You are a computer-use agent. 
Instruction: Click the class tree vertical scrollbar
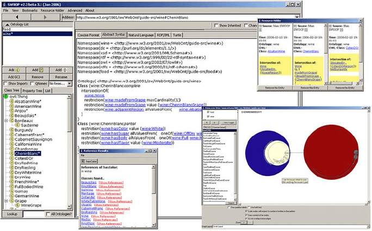(69, 151)
